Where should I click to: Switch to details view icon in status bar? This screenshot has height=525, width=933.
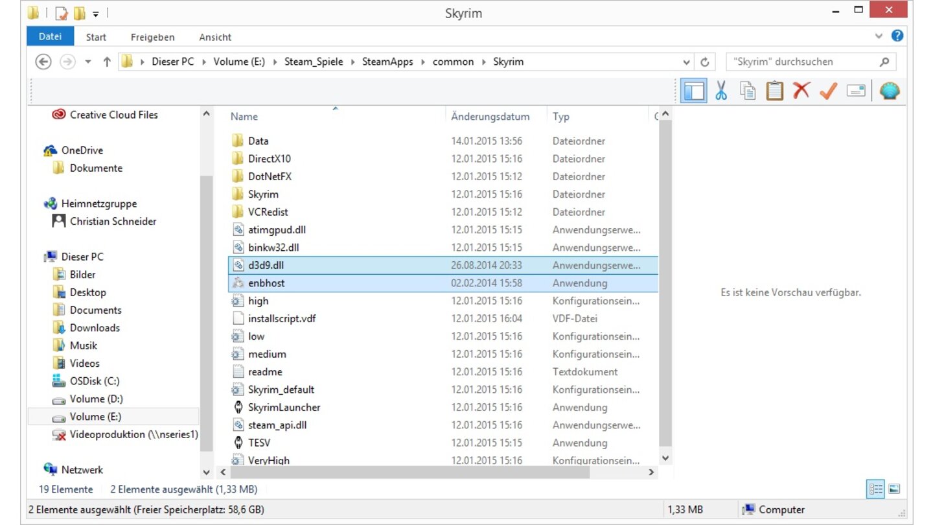[875, 489]
